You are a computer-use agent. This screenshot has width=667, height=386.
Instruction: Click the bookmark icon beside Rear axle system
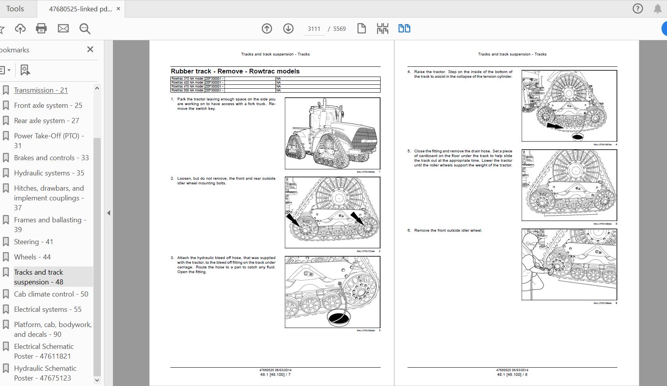[x=6, y=121]
